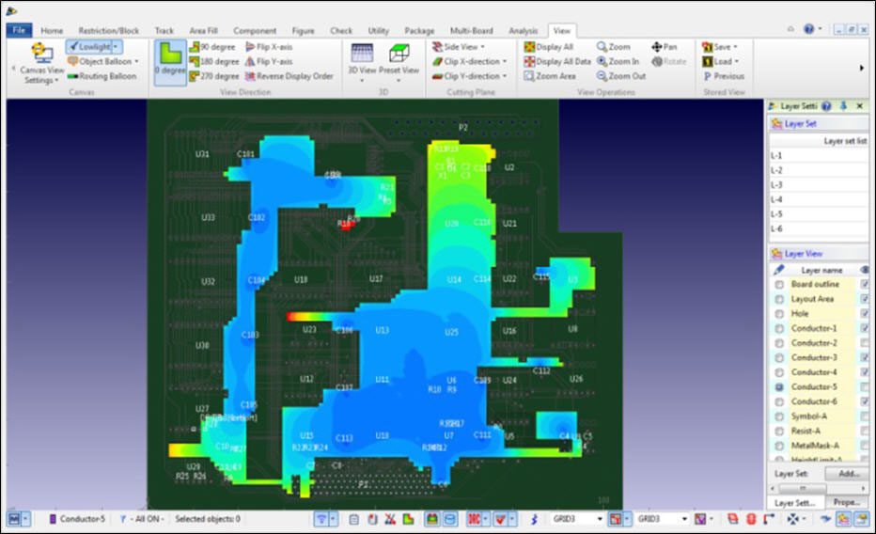
Task: Set Symbol-A as the active layer
Action: tap(779, 416)
